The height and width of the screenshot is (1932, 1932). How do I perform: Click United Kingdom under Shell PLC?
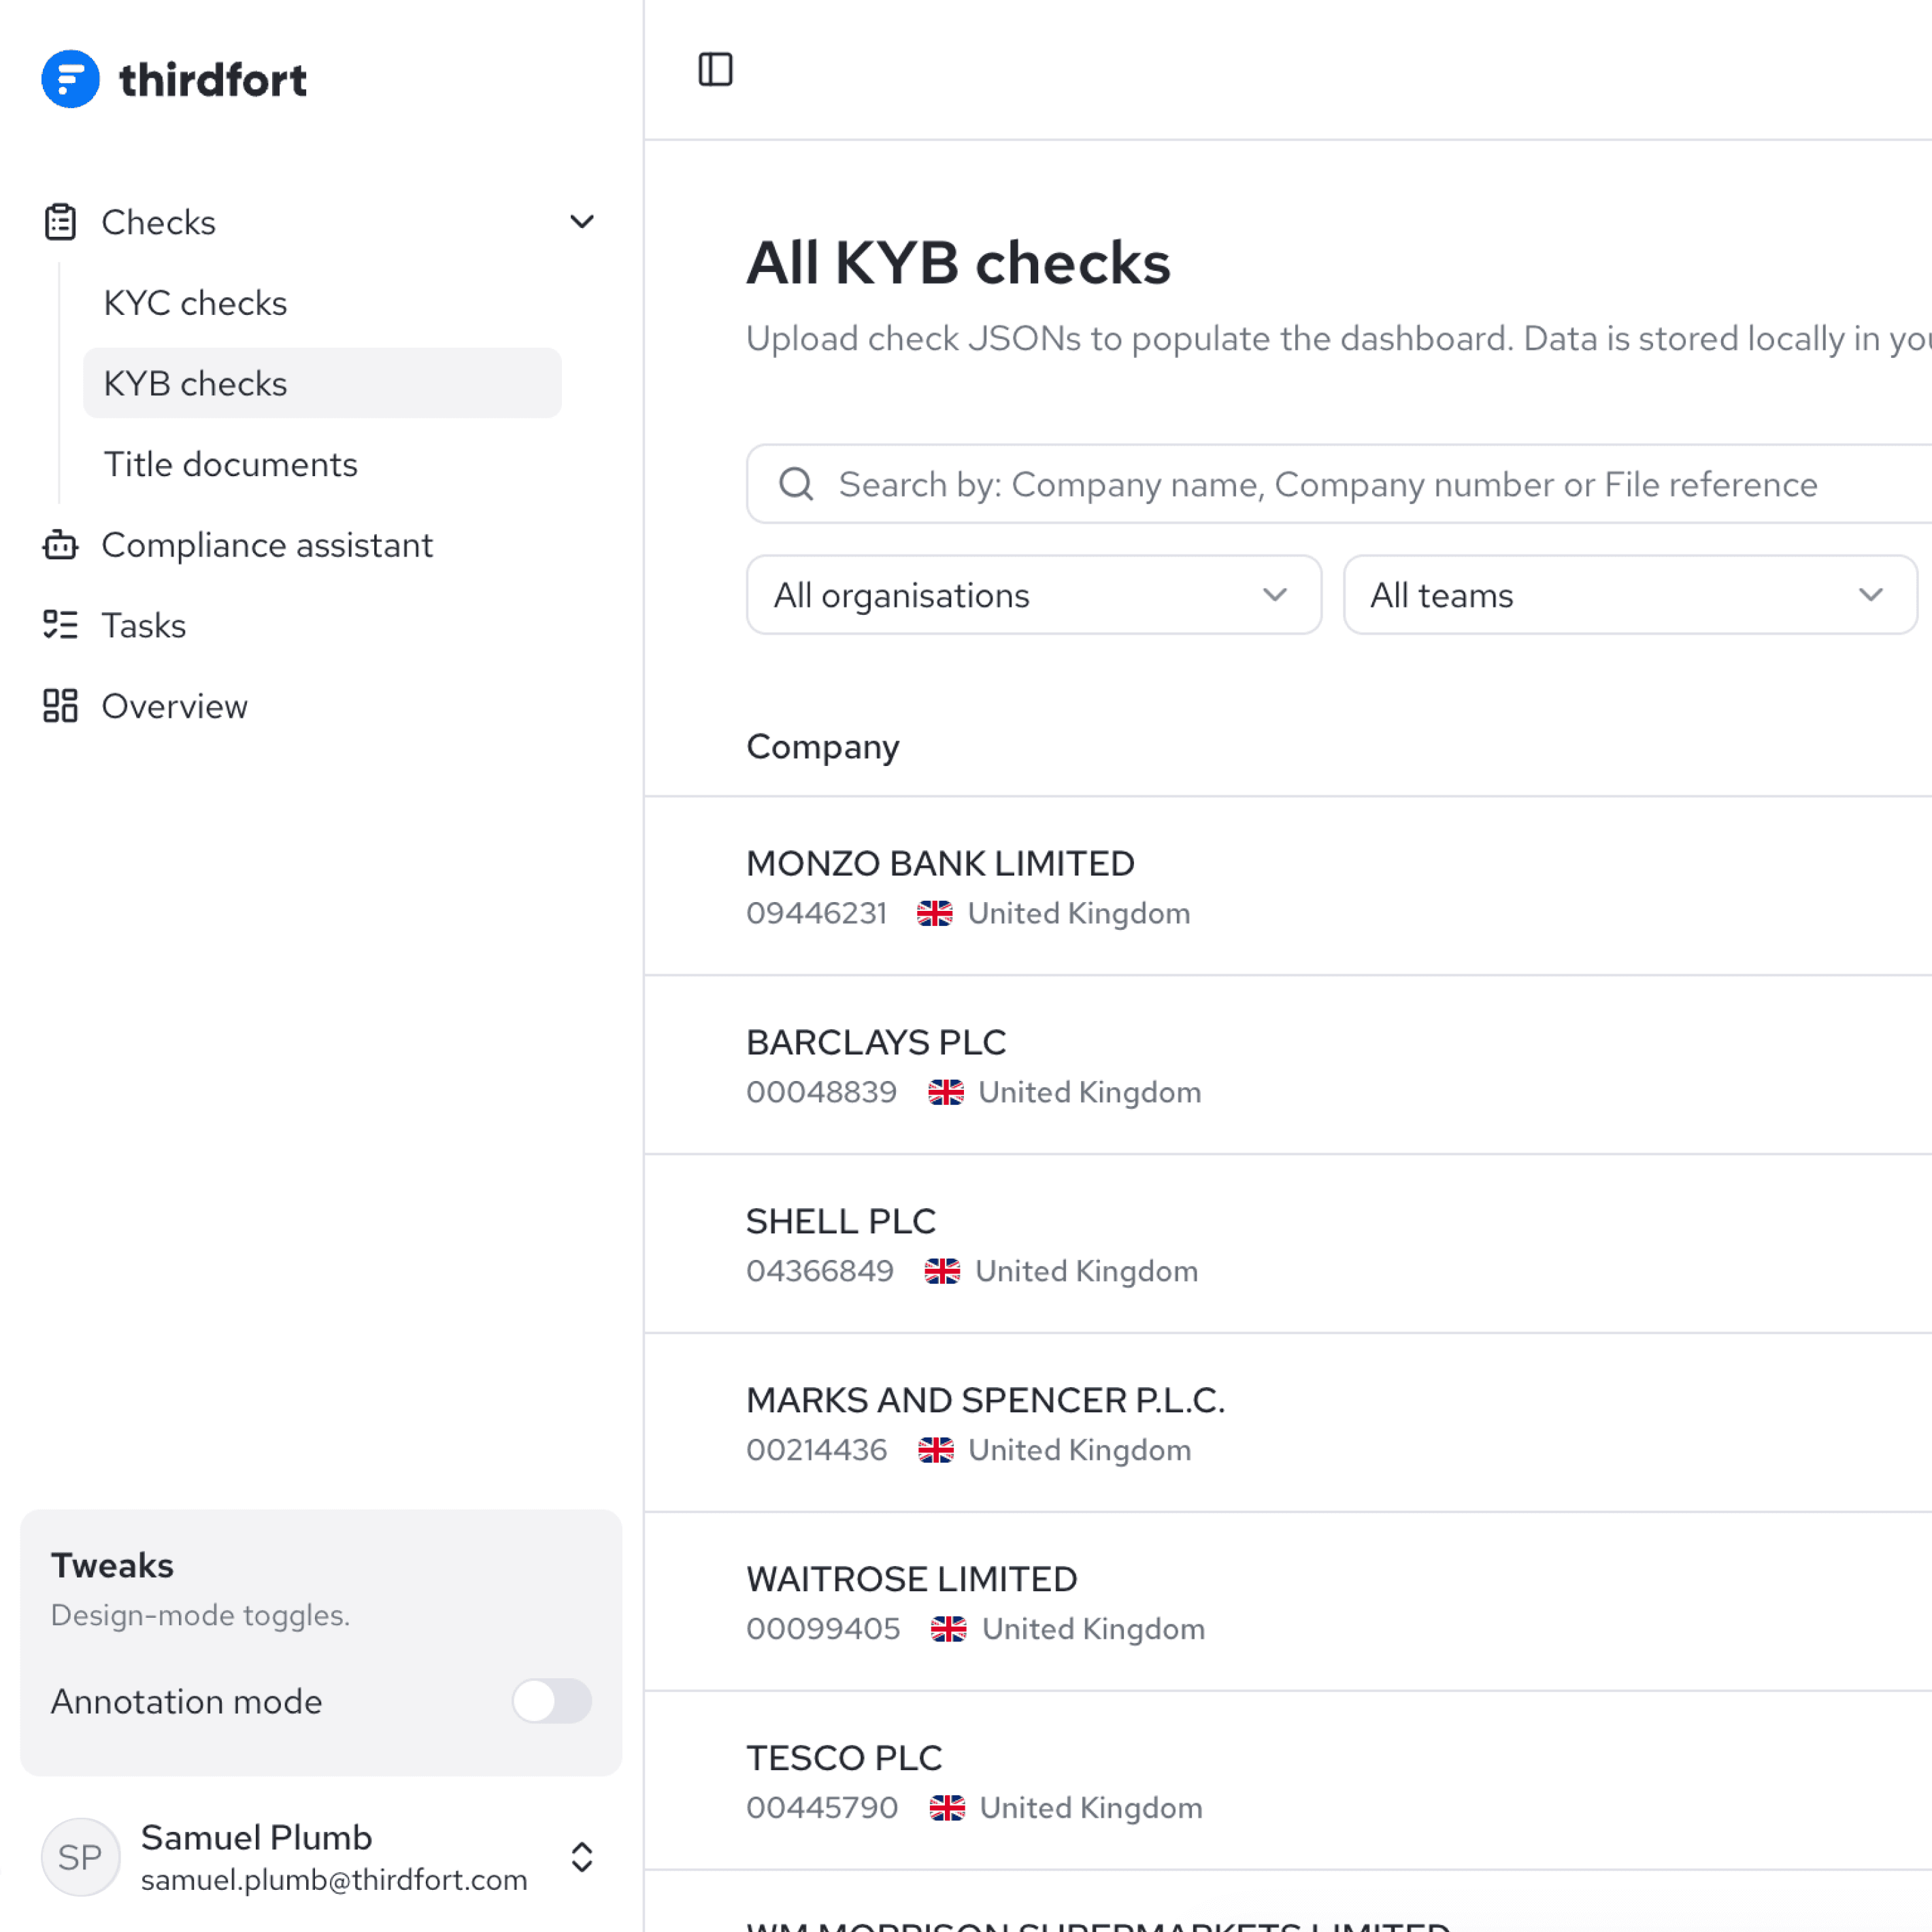click(x=1087, y=1271)
